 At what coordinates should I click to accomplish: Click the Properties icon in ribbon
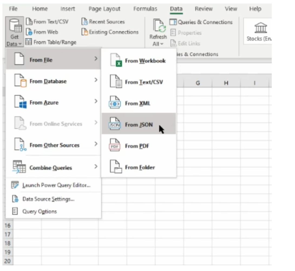tap(173, 33)
